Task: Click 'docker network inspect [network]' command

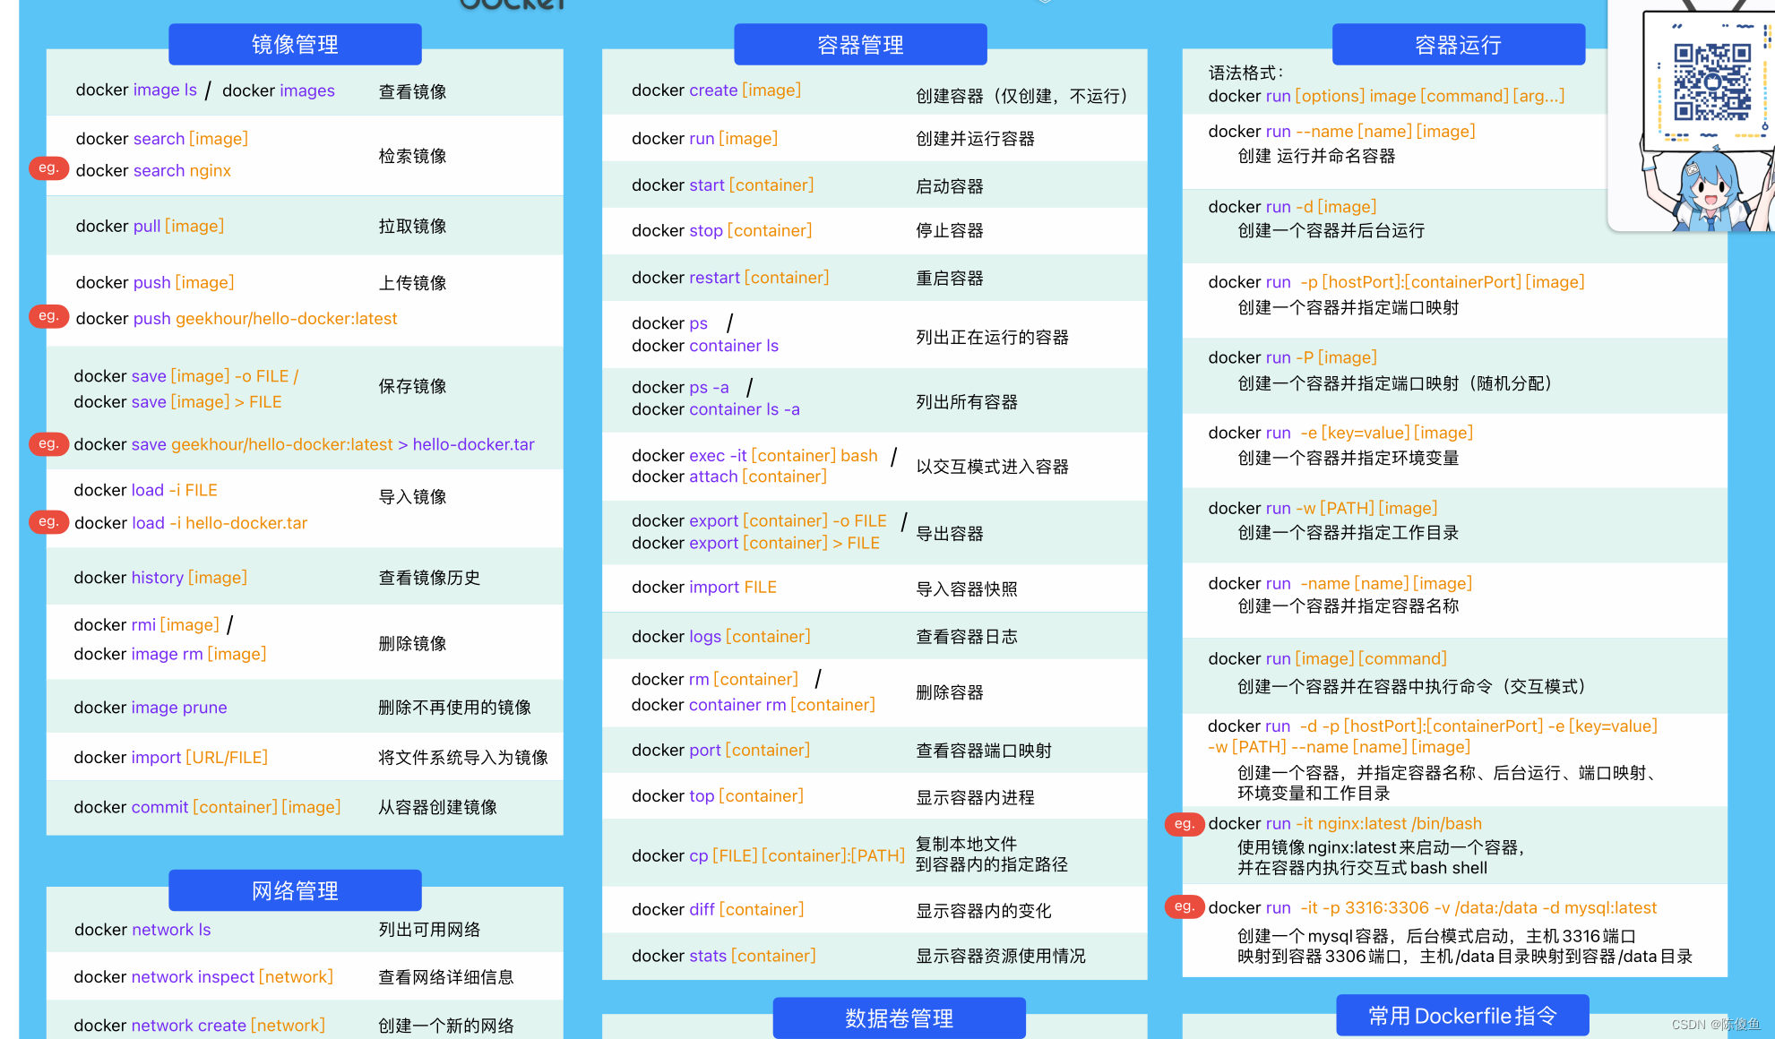Action: click(x=203, y=977)
